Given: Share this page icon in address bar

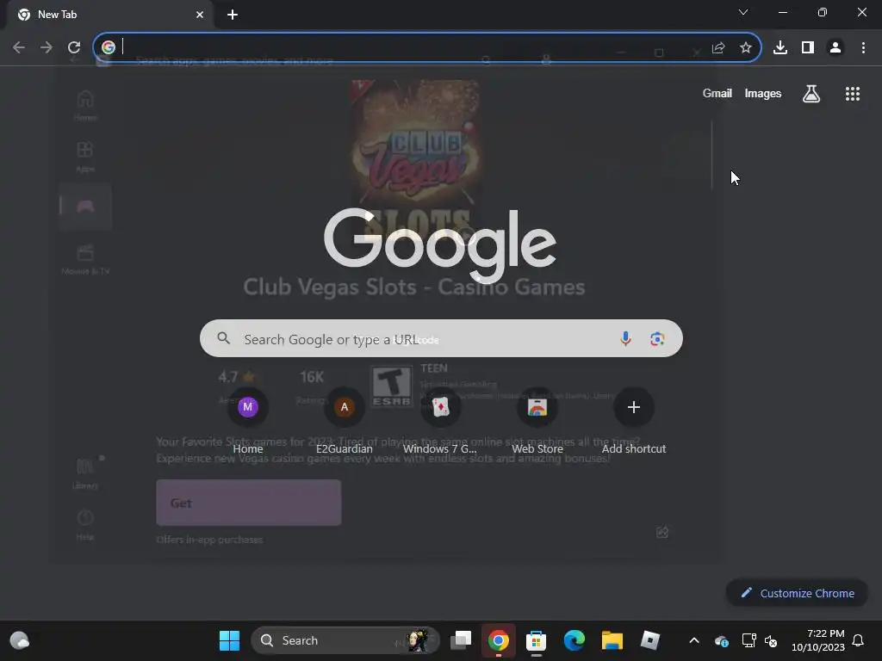Looking at the screenshot, I should point(718,48).
